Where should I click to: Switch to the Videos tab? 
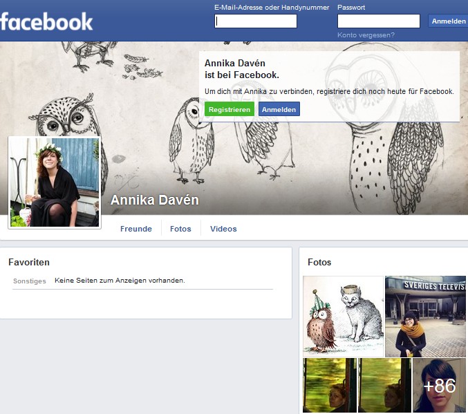point(223,229)
